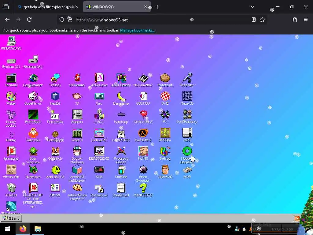
Task: Launch Doctor Marburg icon
Action: [x=77, y=155]
